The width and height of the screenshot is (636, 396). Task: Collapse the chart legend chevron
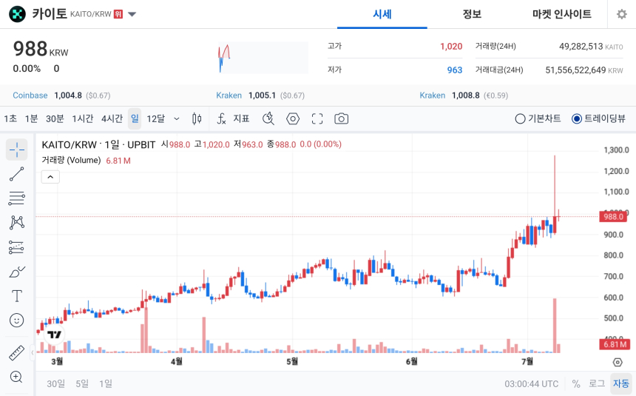pyautogui.click(x=50, y=177)
